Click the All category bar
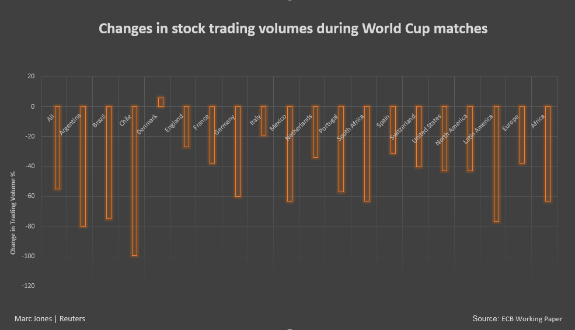 click(x=57, y=148)
